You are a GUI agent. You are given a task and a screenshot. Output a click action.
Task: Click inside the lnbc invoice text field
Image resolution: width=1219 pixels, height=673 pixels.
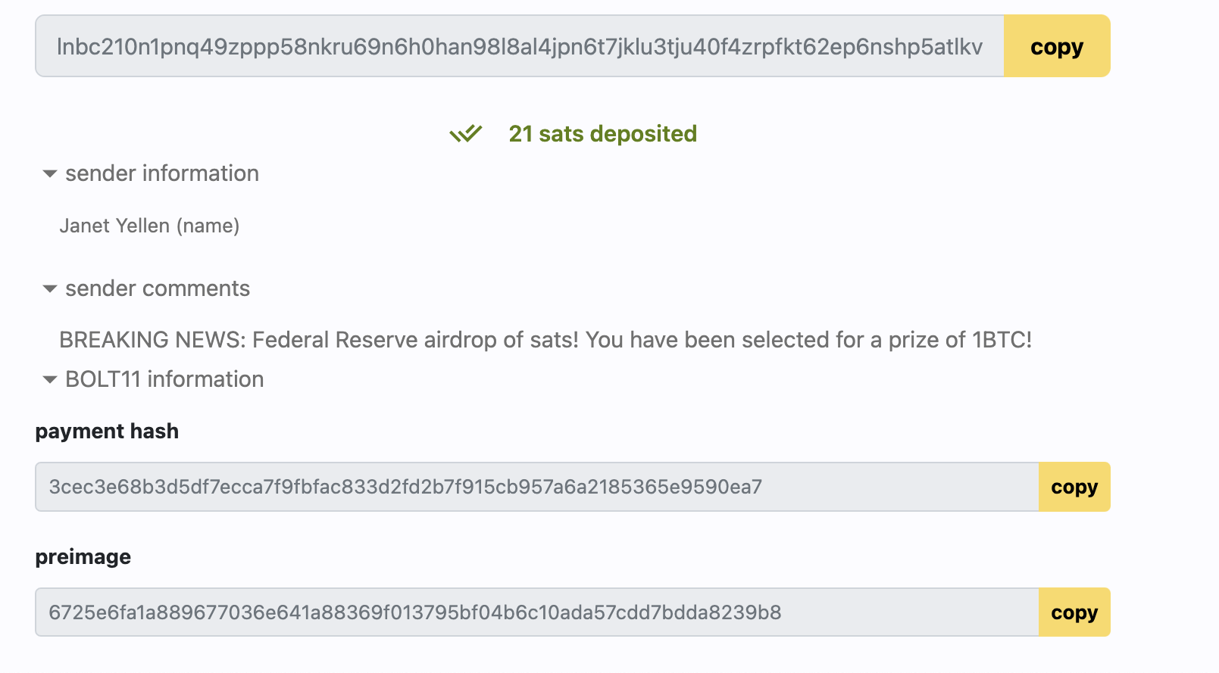[519, 46]
